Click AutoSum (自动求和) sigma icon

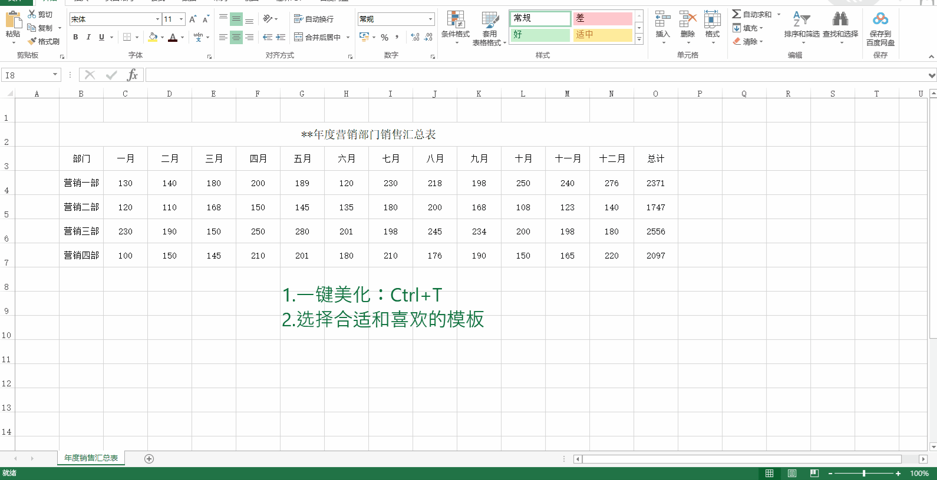coord(737,14)
